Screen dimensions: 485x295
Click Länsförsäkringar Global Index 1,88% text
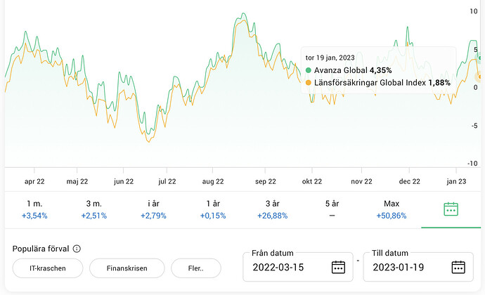[382, 83]
